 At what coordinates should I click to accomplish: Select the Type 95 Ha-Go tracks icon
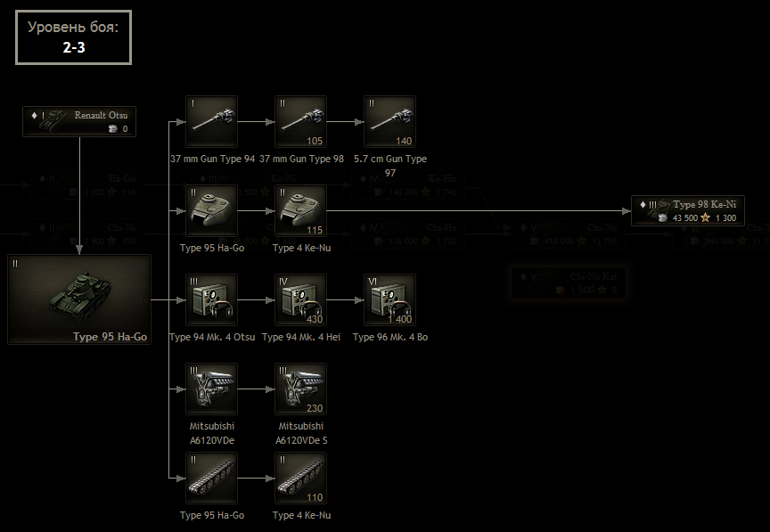[x=212, y=479]
